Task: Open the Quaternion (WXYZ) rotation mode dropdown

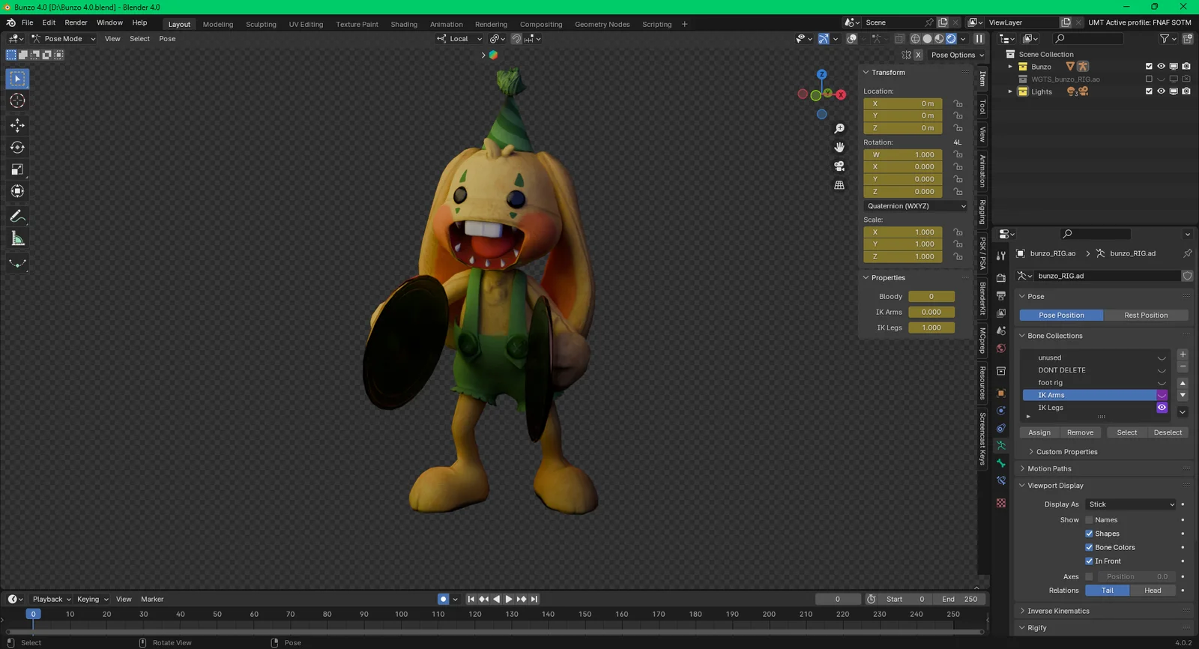Action: pos(916,206)
